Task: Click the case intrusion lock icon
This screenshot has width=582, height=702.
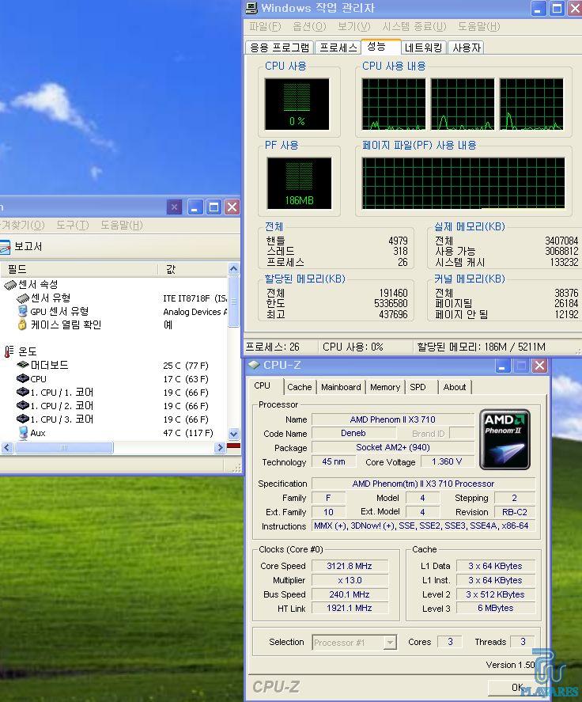Action: tap(22, 324)
